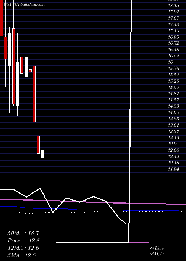Click the 16.95 price axis label
This screenshot has height=261, width=186.
tap(173, 37)
